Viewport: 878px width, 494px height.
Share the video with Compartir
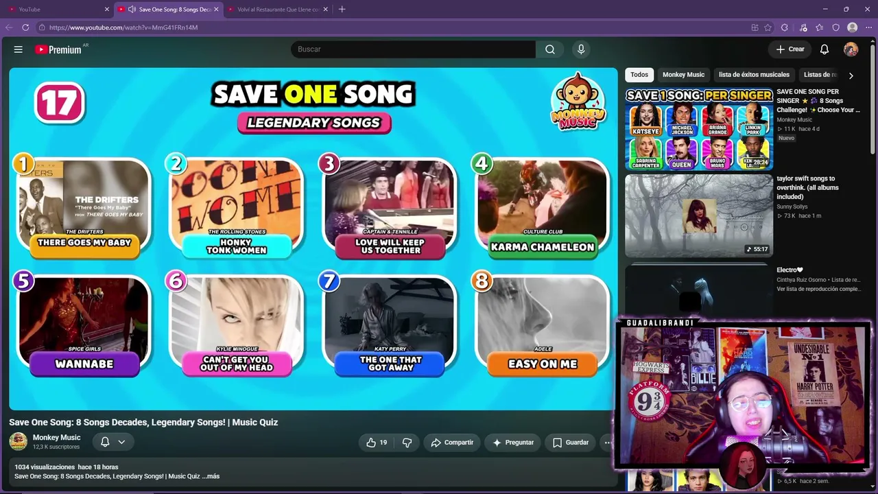[x=452, y=443]
